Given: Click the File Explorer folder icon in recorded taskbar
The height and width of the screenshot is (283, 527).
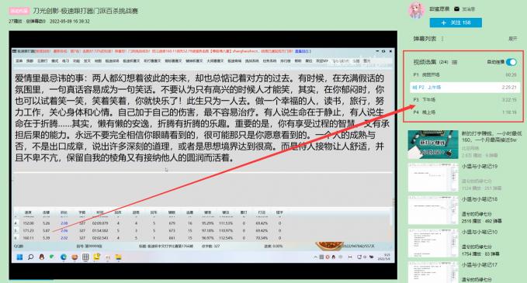Looking at the screenshot, I should click(118, 257).
